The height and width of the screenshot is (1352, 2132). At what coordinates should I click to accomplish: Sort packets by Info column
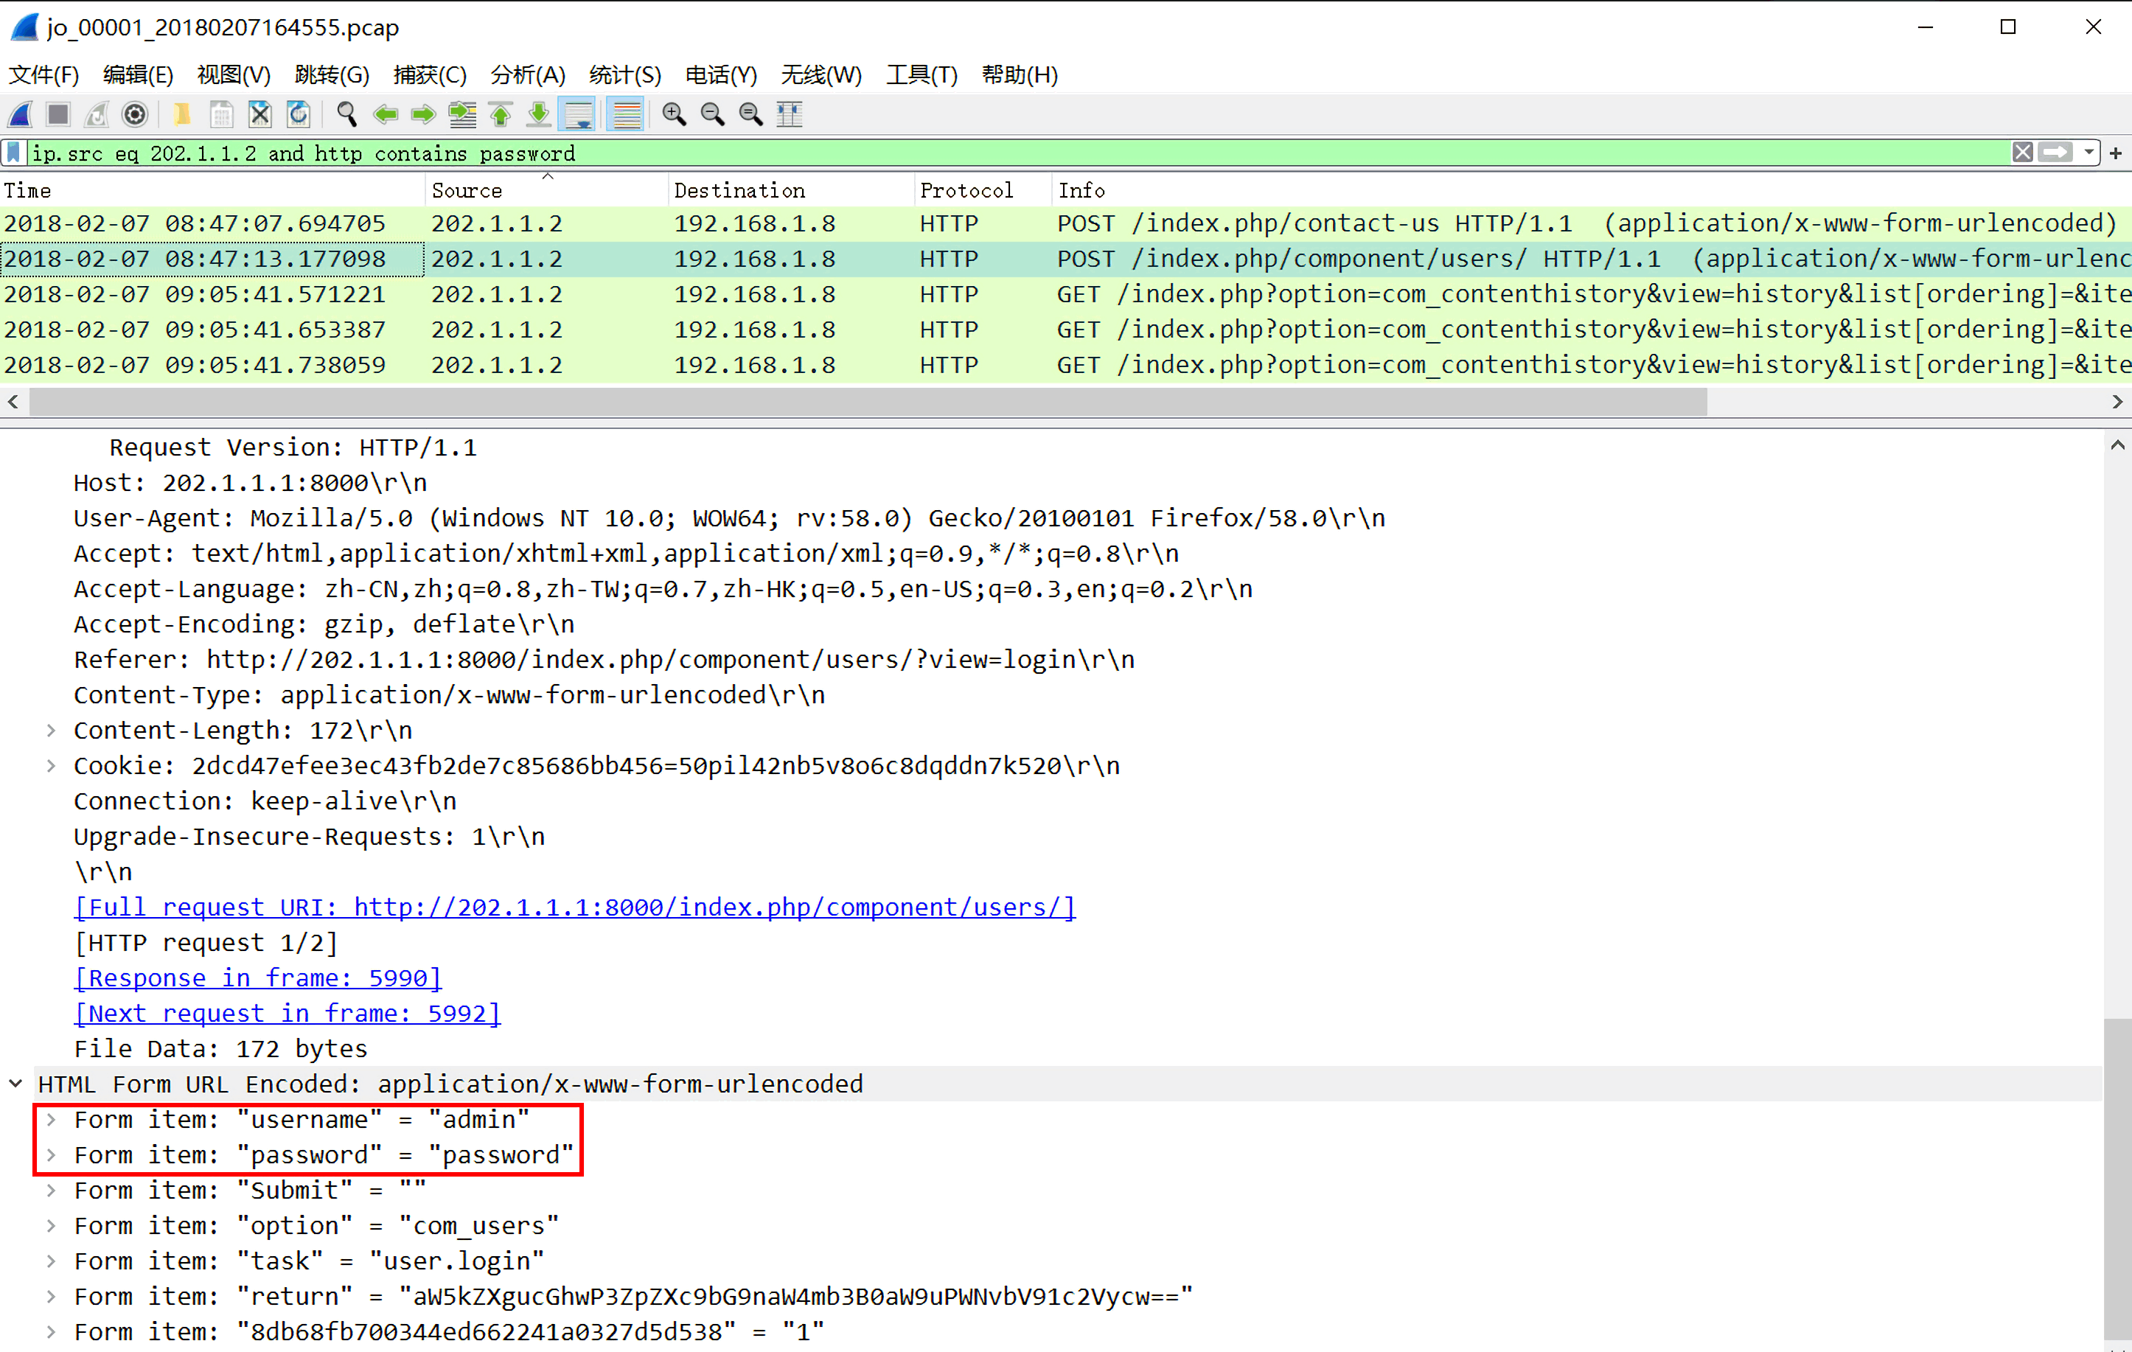1592,190
